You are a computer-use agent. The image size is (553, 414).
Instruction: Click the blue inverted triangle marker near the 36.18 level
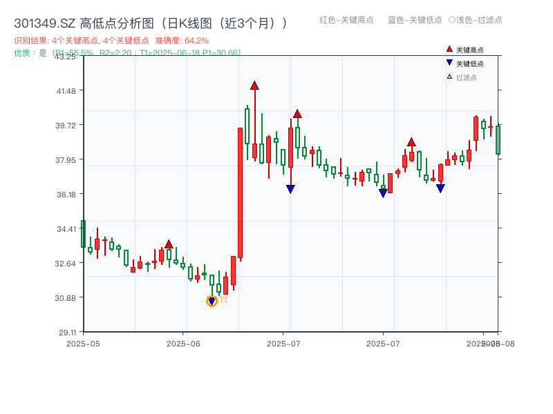[x=383, y=191]
